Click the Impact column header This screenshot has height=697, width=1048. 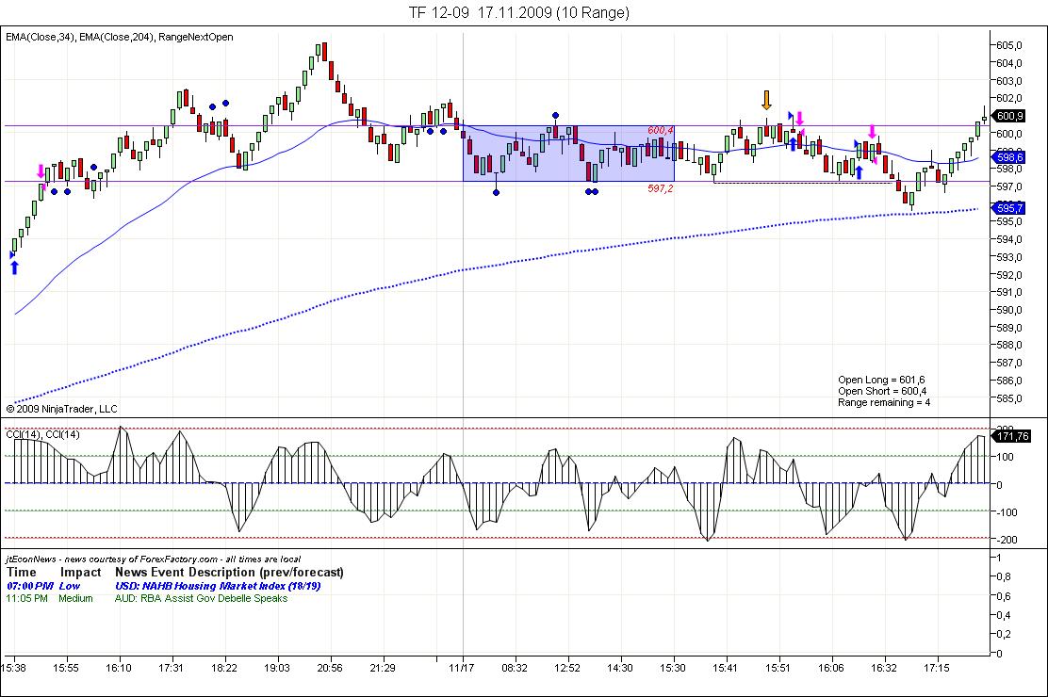point(80,572)
